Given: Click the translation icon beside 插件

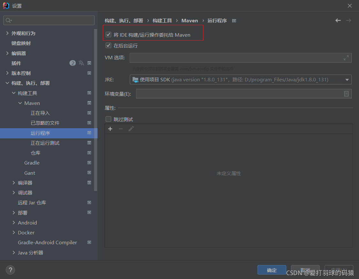Looking at the screenshot, I should coord(81,63).
